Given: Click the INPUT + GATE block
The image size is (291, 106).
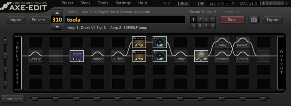Looking at the screenshot, I should click(18, 63).
